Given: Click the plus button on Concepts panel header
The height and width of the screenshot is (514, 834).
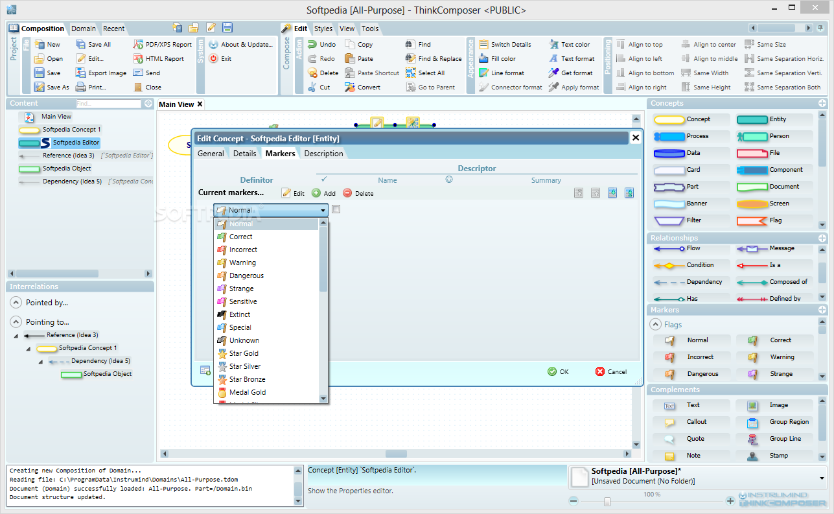Looking at the screenshot, I should [822, 103].
